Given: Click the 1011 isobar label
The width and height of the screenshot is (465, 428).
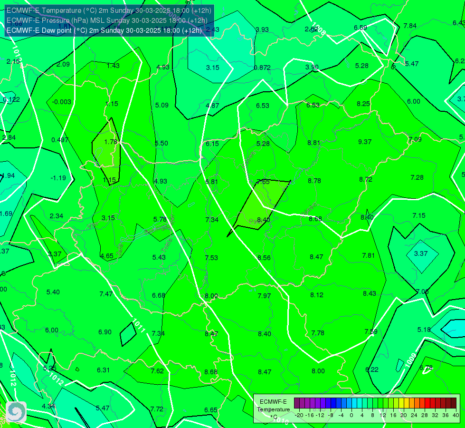Looking at the screenshot, I should 139,325.
